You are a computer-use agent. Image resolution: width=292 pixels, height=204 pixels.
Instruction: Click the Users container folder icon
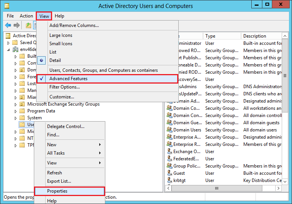click(x=22, y=125)
